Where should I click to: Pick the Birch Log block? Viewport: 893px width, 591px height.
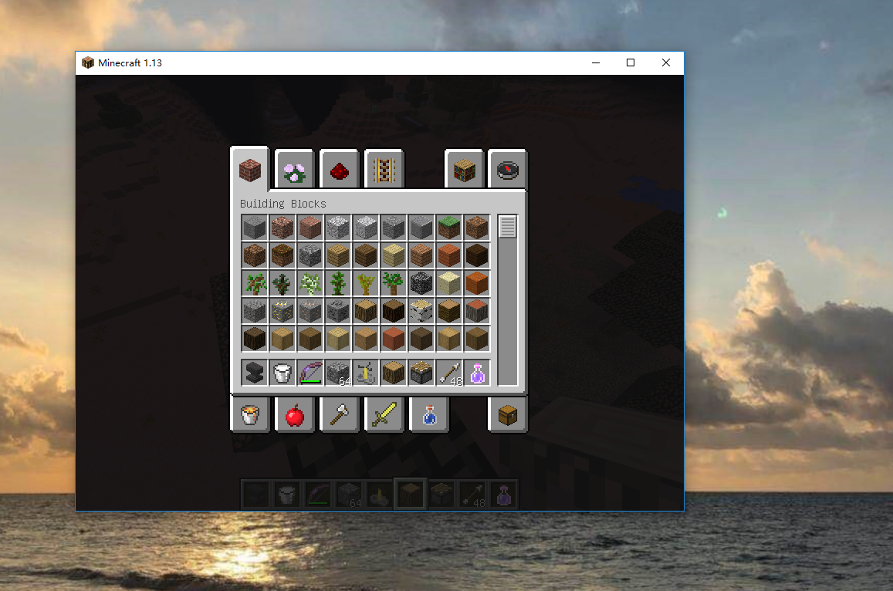421,312
